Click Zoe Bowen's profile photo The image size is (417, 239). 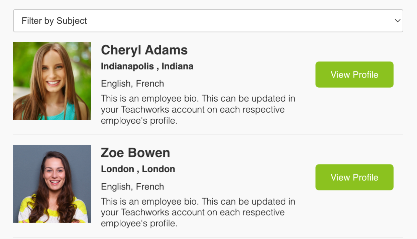tap(52, 184)
